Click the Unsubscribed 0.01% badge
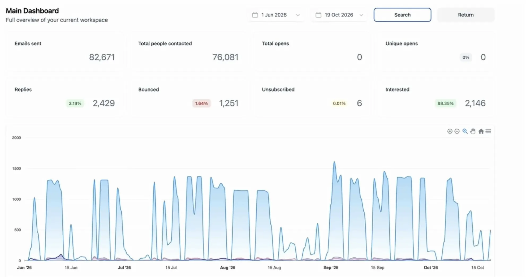This screenshot has height=277, width=526. [339, 103]
